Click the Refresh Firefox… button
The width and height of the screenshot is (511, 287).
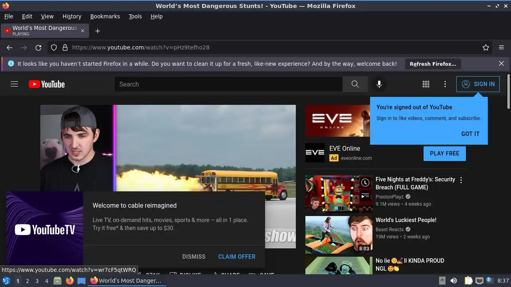point(433,64)
